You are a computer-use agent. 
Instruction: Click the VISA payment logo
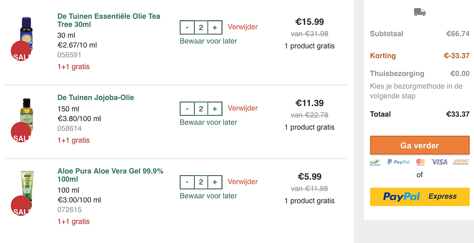click(439, 162)
